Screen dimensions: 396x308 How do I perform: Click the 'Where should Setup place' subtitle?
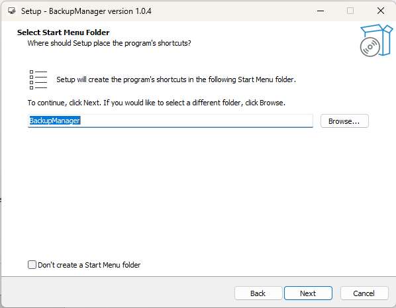(x=109, y=43)
